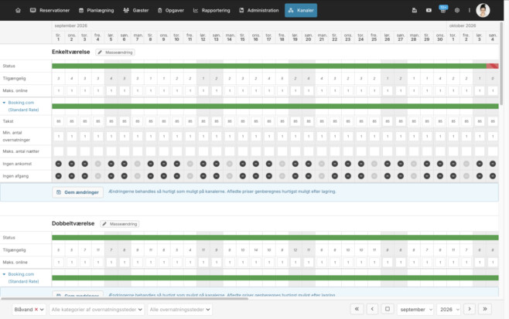Viewport: 509px width, 319px height.
Task: Go to the home dashboard icon
Action: click(x=19, y=10)
